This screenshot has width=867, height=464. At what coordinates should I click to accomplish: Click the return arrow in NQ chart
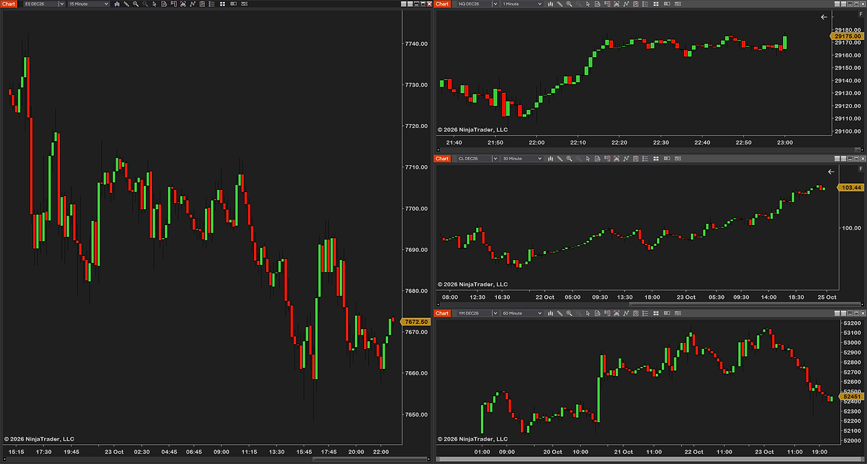pyautogui.click(x=824, y=17)
